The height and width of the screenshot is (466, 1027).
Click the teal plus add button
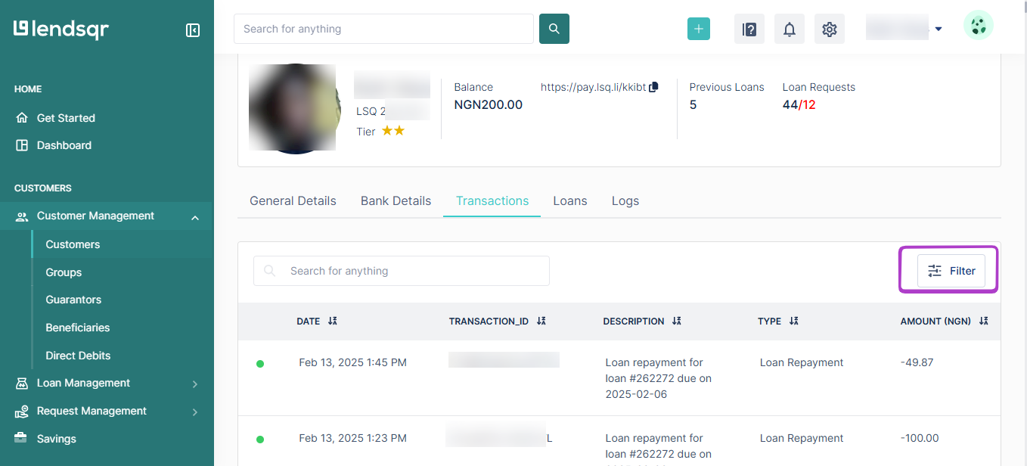699,29
